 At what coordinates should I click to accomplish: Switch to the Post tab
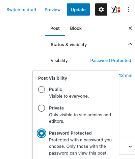(x=55, y=28)
